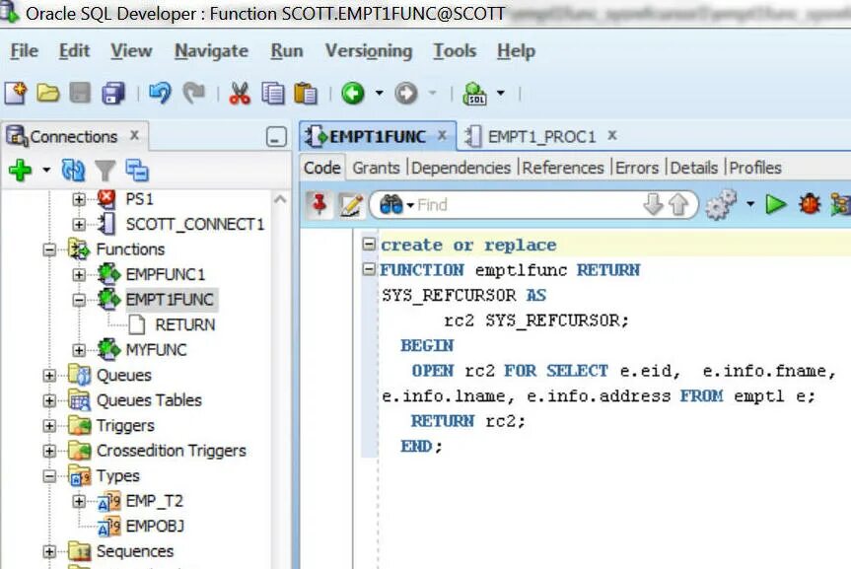This screenshot has width=851, height=569.
Task: Open SQL Worksheet icon in toolbar
Action: click(474, 94)
